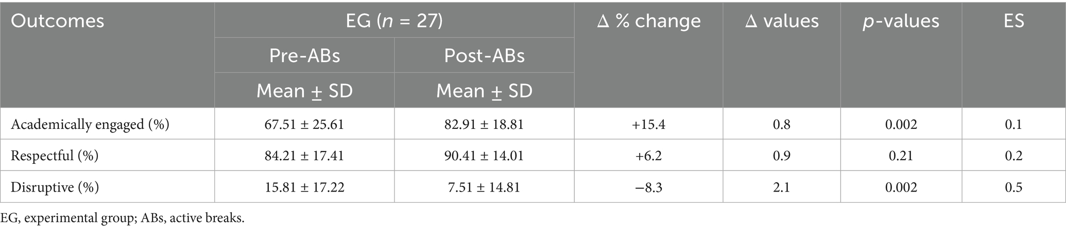The image size is (1066, 229).
Task: Click the p-values column header
Action: click(x=901, y=21)
